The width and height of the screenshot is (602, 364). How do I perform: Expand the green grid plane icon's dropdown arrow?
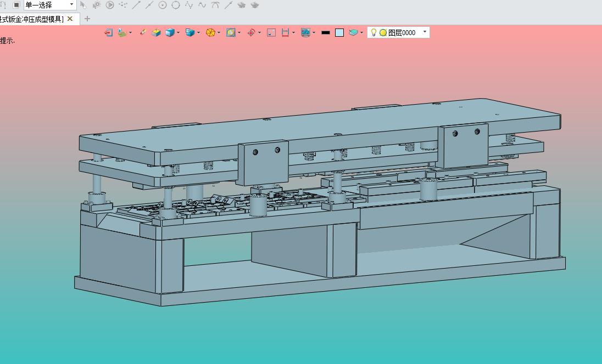point(131,32)
